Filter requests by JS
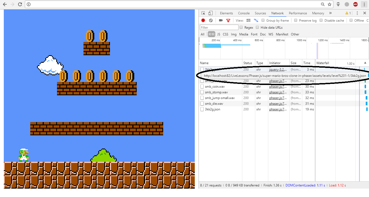 (x=219, y=34)
